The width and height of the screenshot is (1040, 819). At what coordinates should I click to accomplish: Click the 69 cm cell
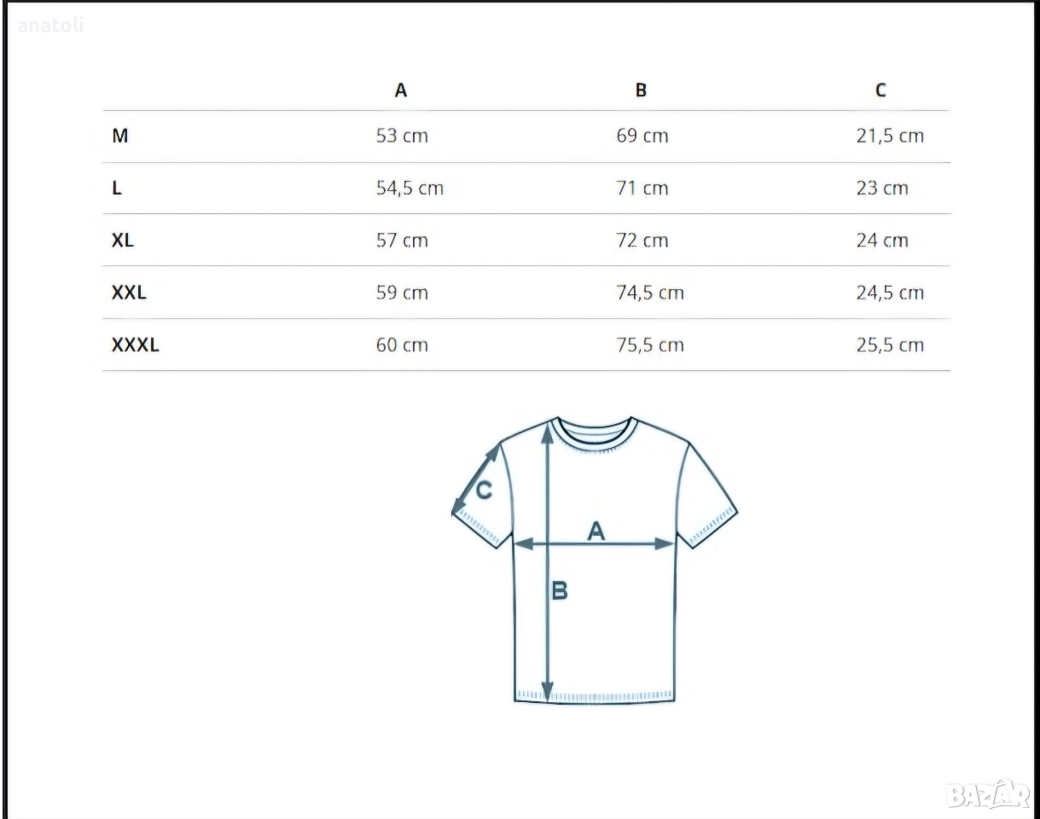[642, 136]
